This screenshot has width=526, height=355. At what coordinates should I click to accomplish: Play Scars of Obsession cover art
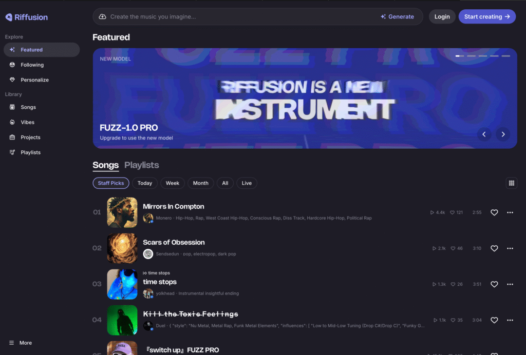click(122, 248)
